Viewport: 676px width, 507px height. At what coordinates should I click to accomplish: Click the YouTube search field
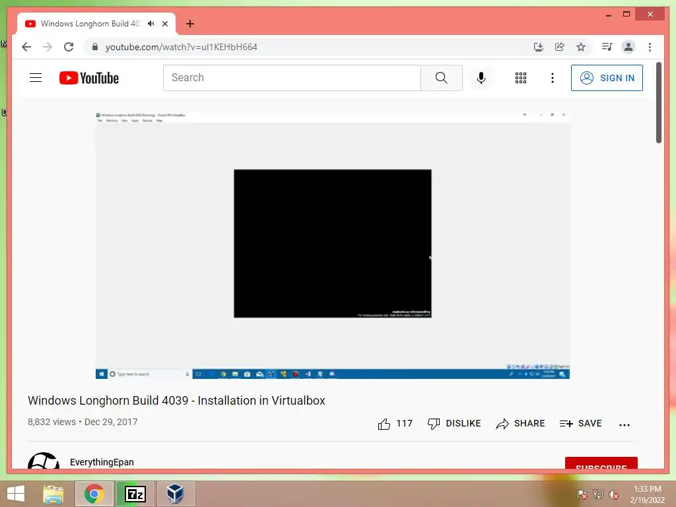pos(292,78)
